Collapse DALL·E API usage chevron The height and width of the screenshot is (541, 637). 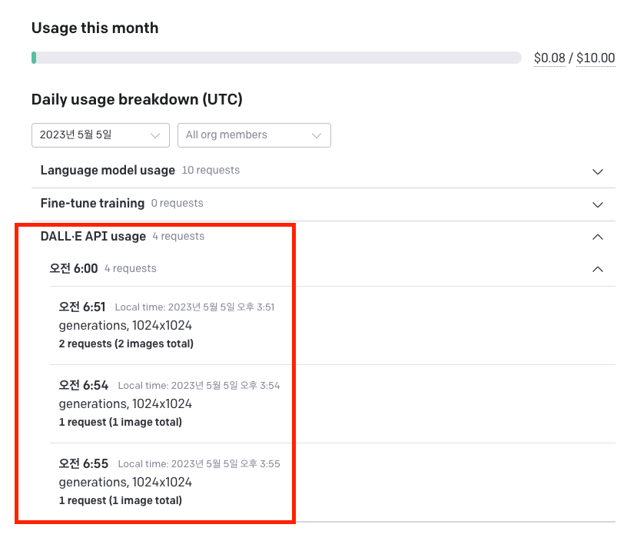pos(598,237)
